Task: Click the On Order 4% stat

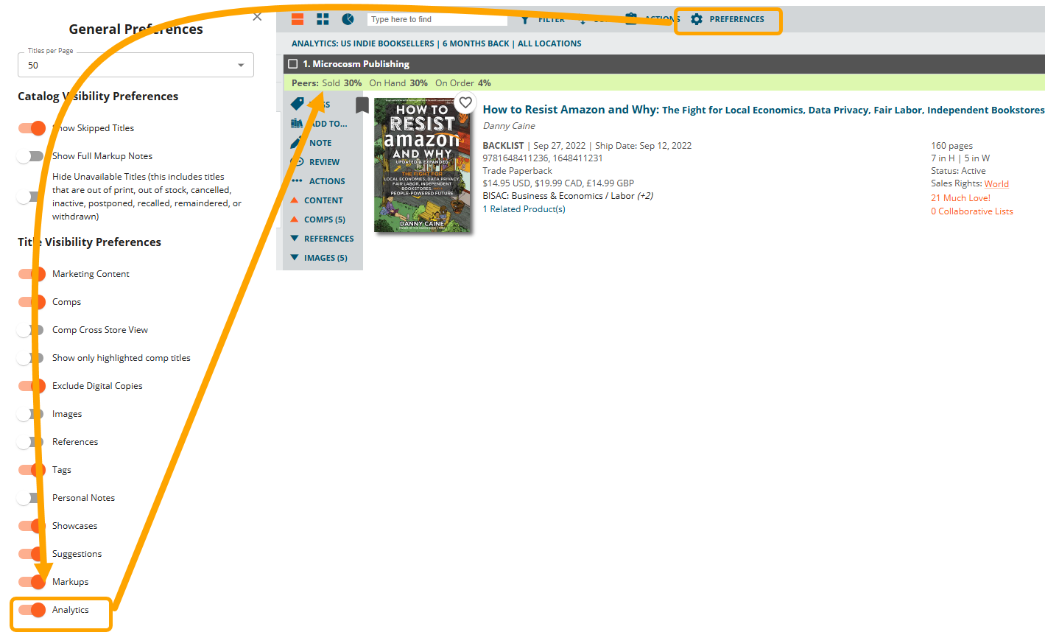Action: click(463, 83)
